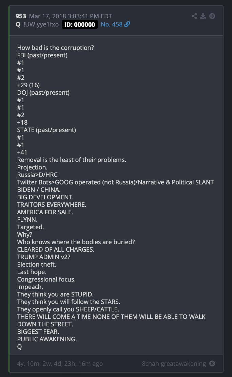Viewport: 232px width, 377px height.
Task: Click the 'BIDEN / CHINA.' line
Action: coord(39,190)
